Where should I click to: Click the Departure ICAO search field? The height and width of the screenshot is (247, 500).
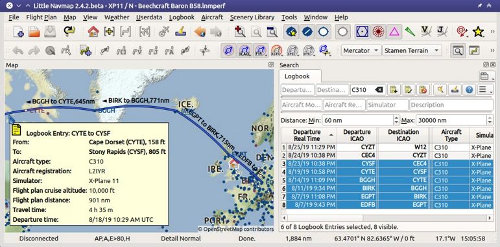pyautogui.click(x=297, y=90)
